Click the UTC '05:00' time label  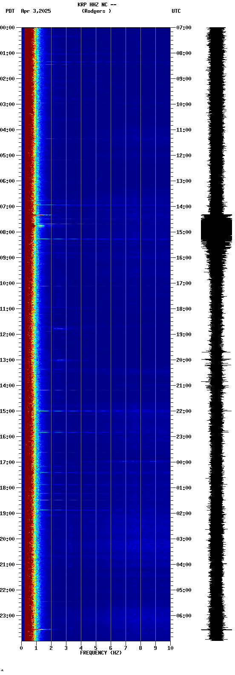184,590
